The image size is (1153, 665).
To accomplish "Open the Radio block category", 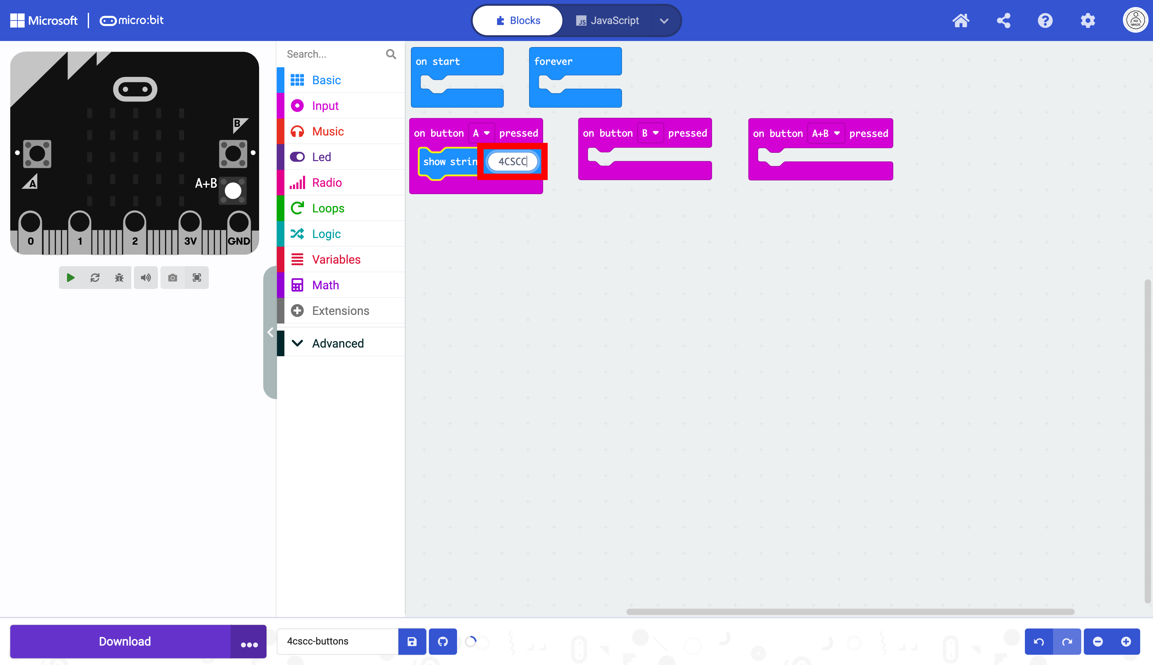I will point(341,182).
